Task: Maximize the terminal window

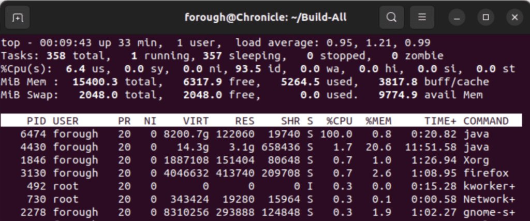Action: (x=485, y=17)
